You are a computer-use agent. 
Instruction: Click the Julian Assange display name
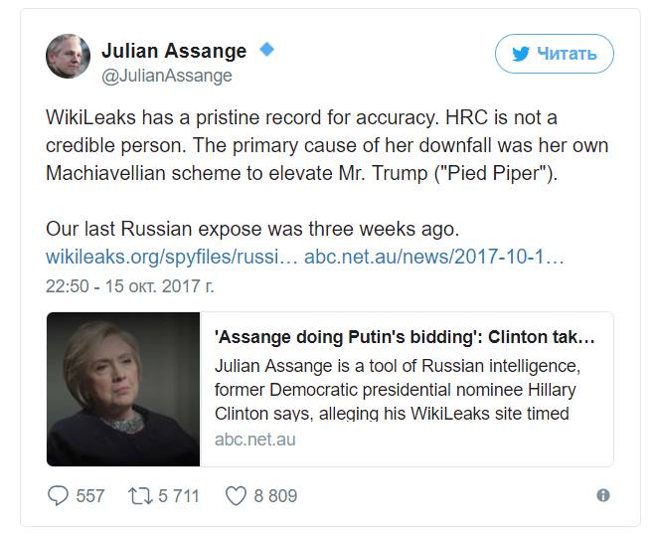tap(174, 50)
